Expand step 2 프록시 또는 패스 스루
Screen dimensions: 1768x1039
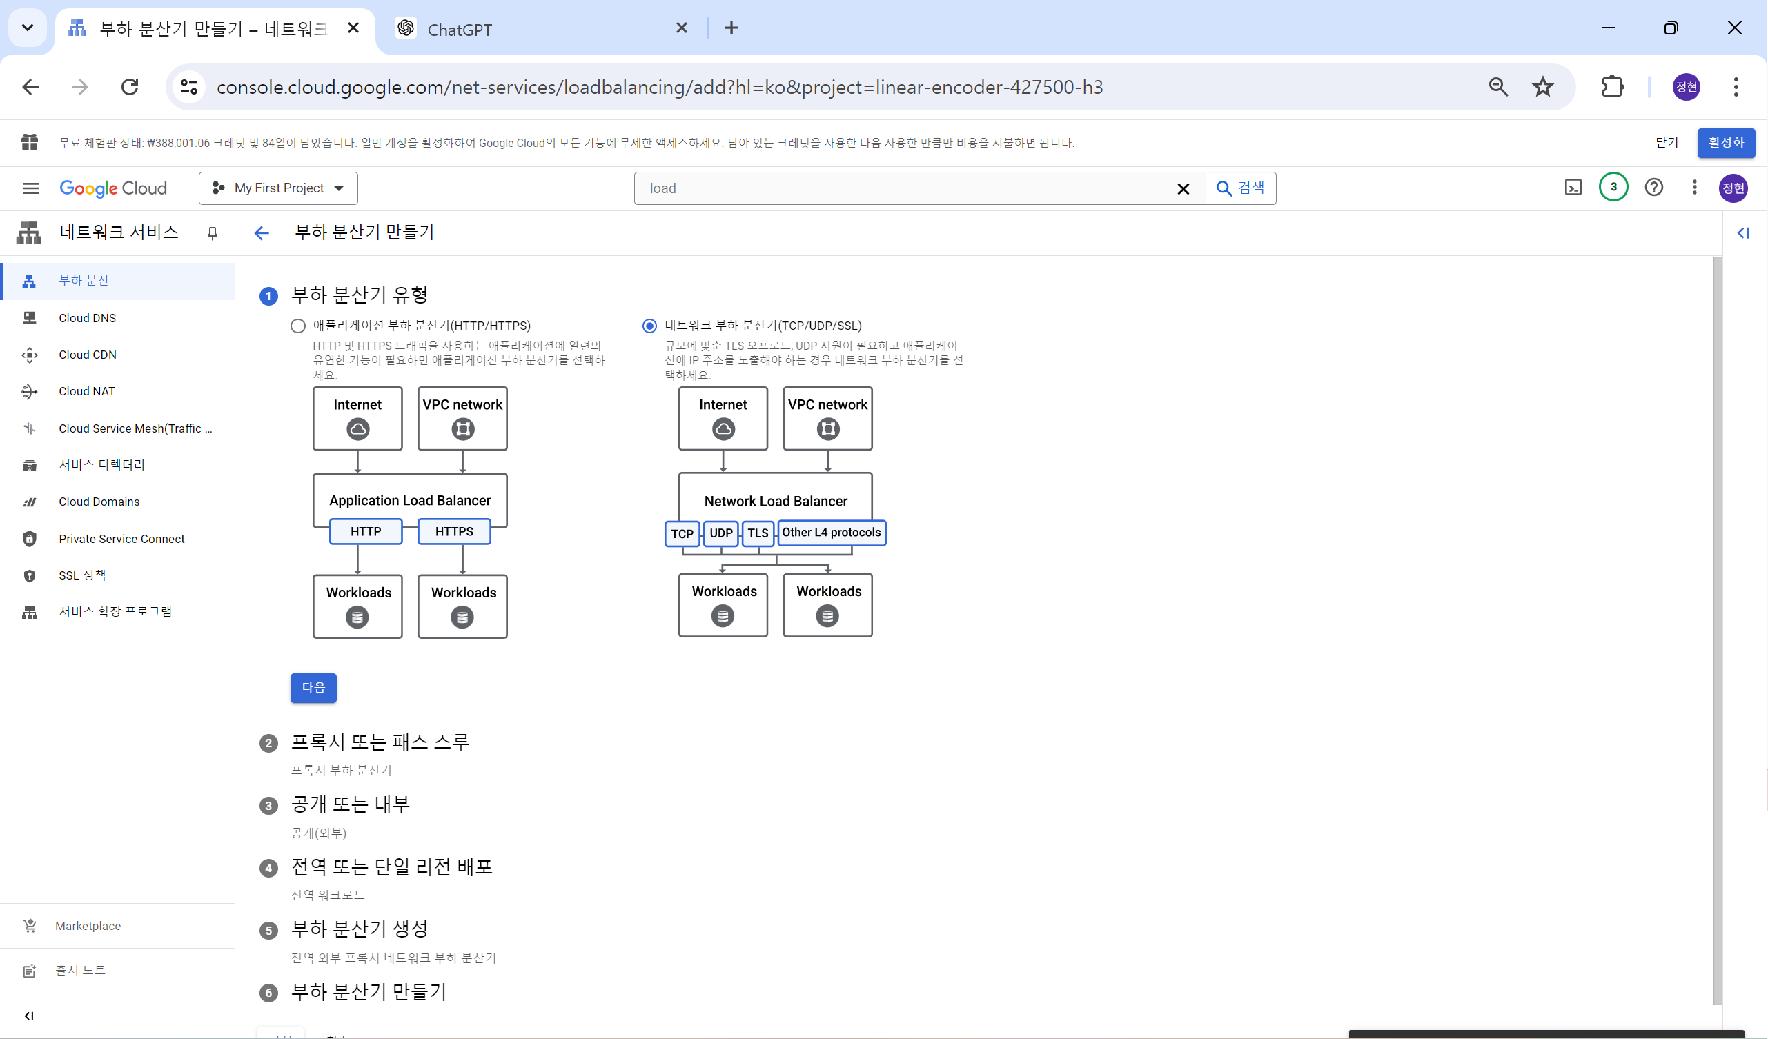click(x=380, y=742)
